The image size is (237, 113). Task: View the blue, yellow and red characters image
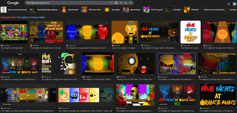[x=87, y=32]
